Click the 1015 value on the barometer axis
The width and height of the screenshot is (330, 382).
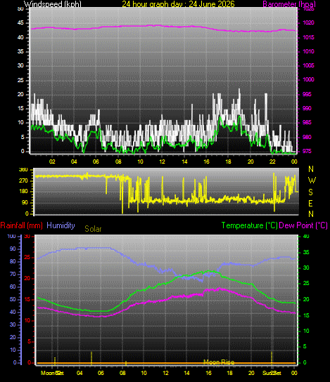(x=308, y=37)
